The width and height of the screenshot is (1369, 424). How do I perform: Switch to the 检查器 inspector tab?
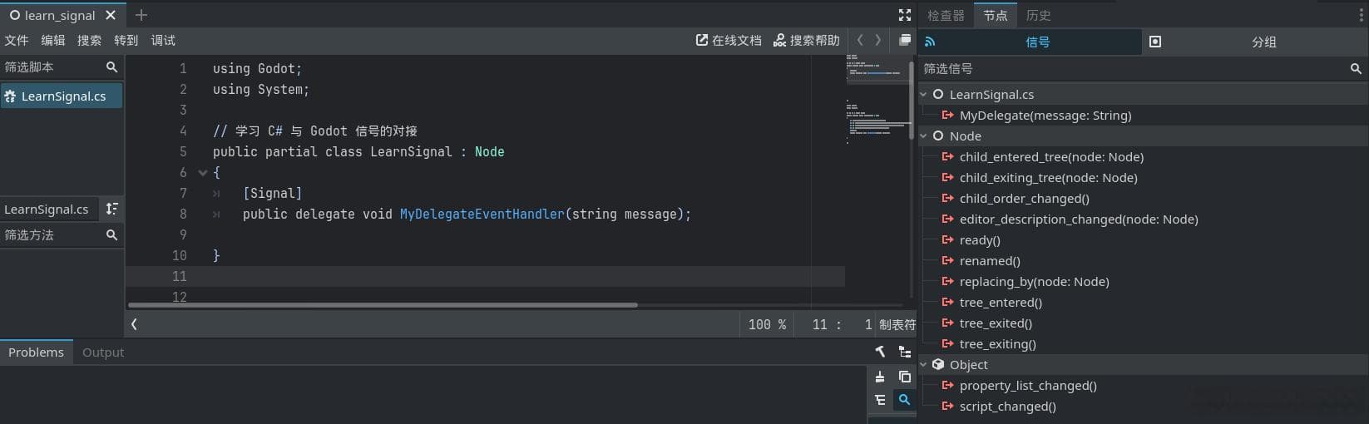946,15
